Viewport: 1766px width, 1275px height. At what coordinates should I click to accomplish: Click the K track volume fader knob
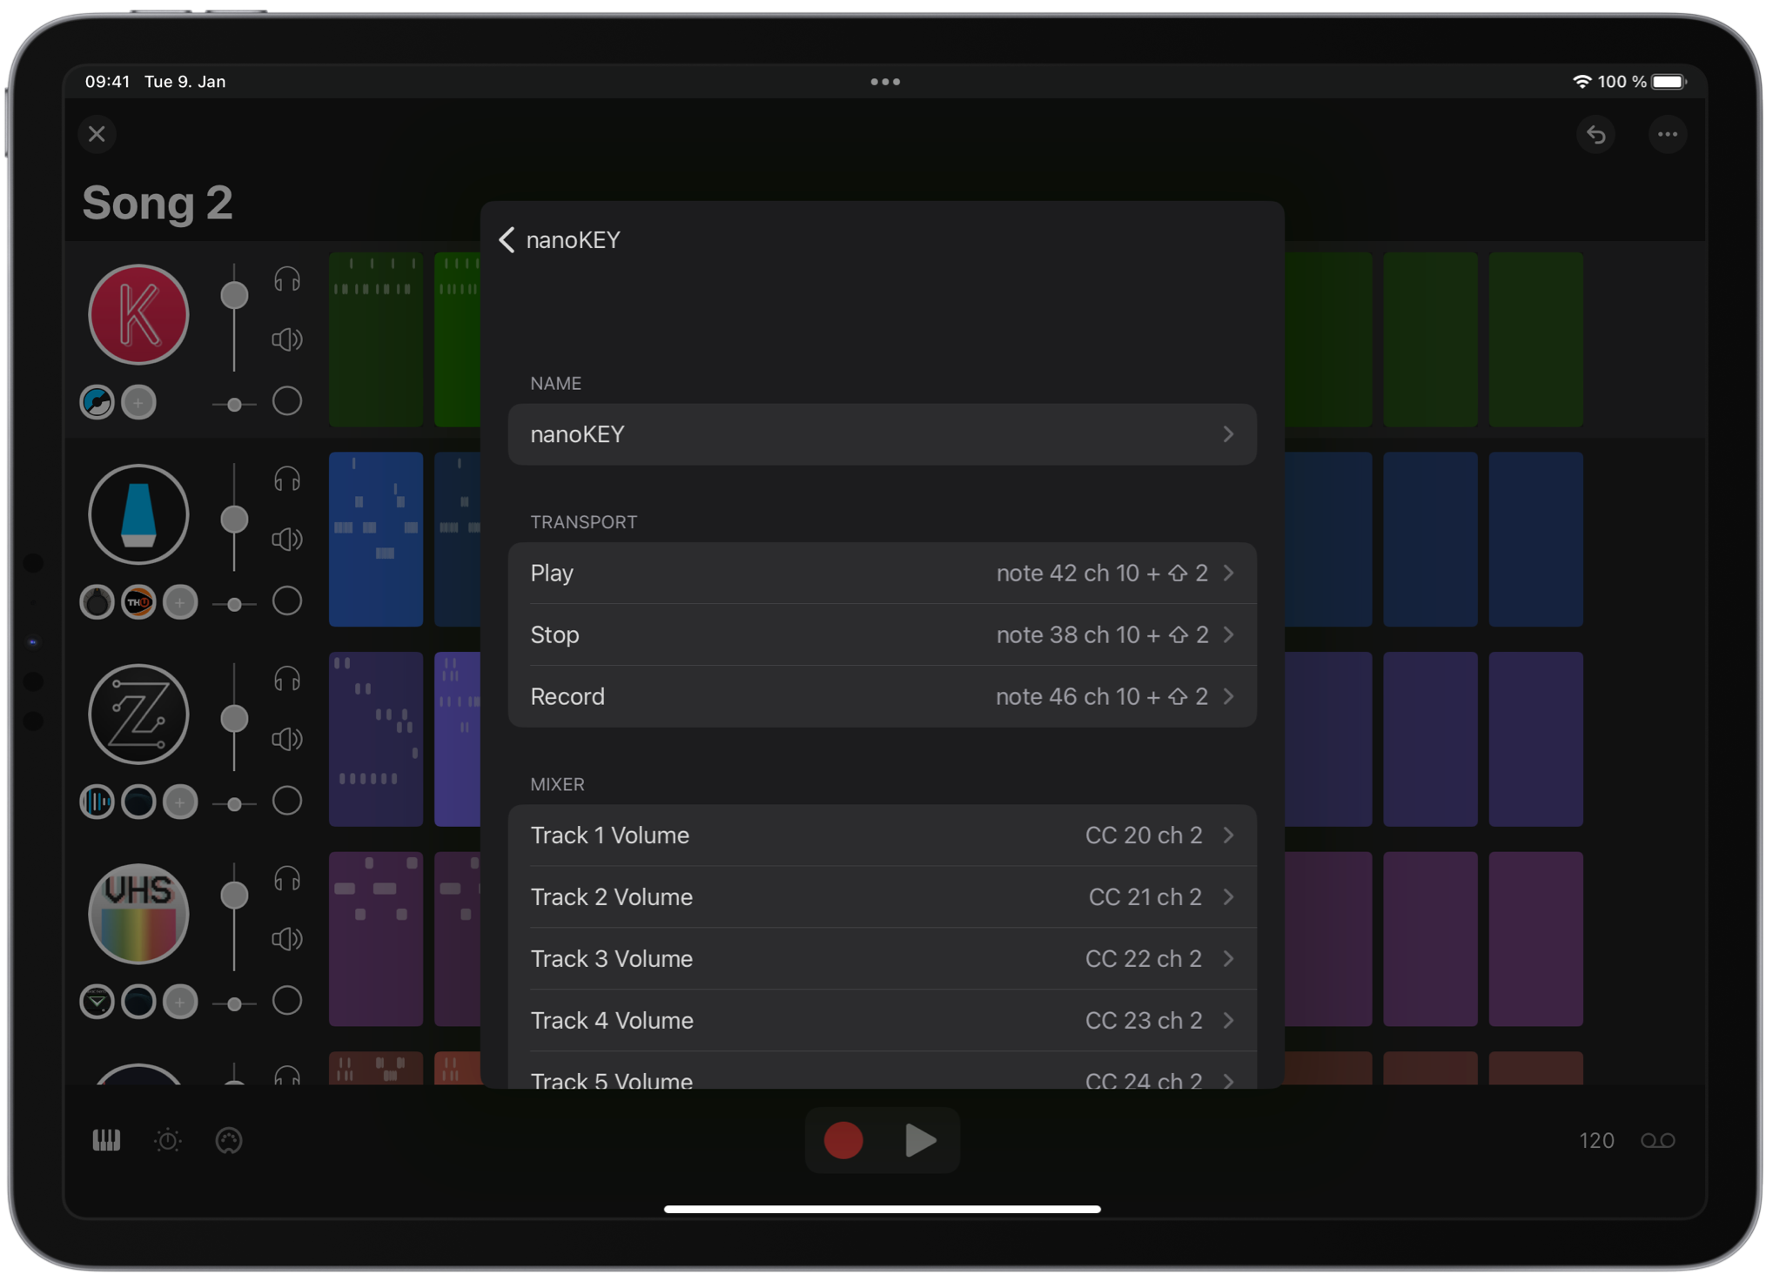pyautogui.click(x=234, y=296)
